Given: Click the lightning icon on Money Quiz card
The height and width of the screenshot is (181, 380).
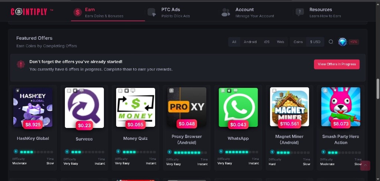Looking at the screenshot, I should [118, 151].
